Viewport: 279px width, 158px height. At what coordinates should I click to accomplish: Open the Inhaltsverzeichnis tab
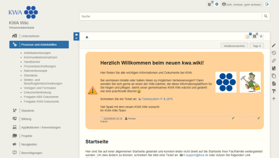pyautogui.click(x=234, y=46)
